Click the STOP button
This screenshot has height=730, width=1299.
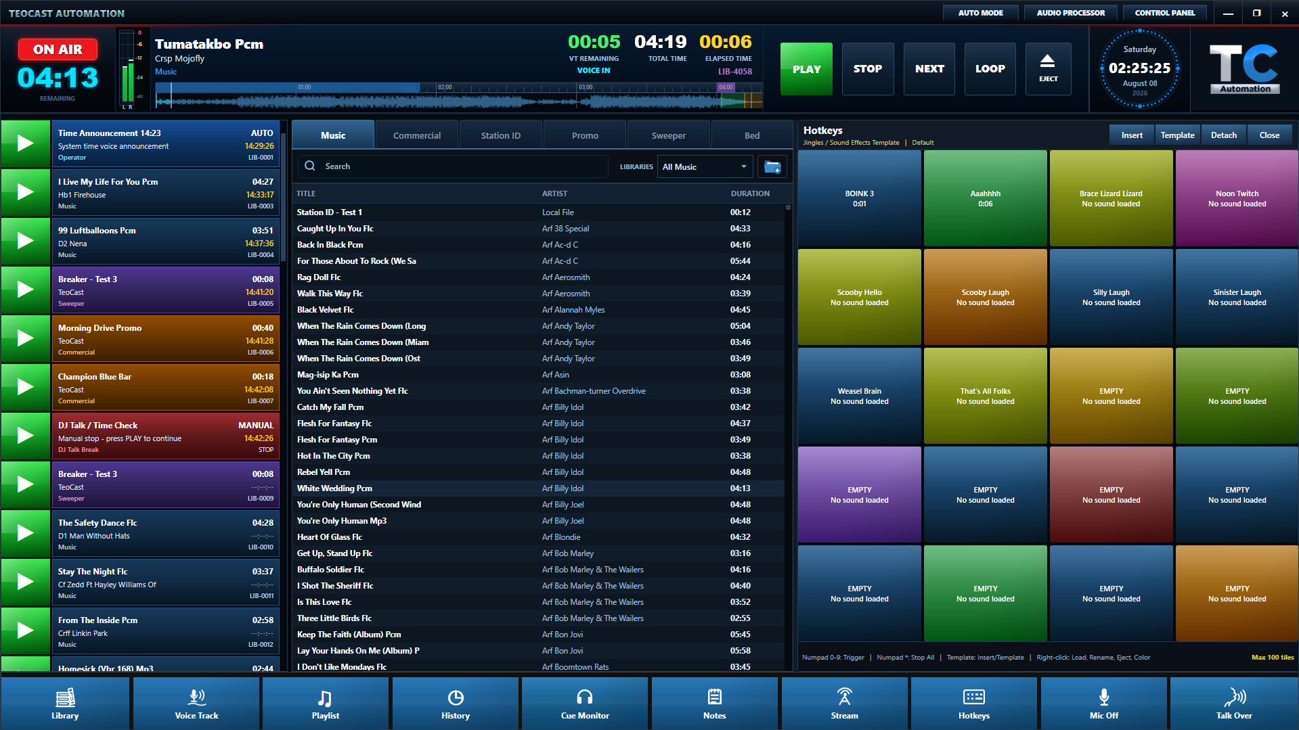(868, 68)
